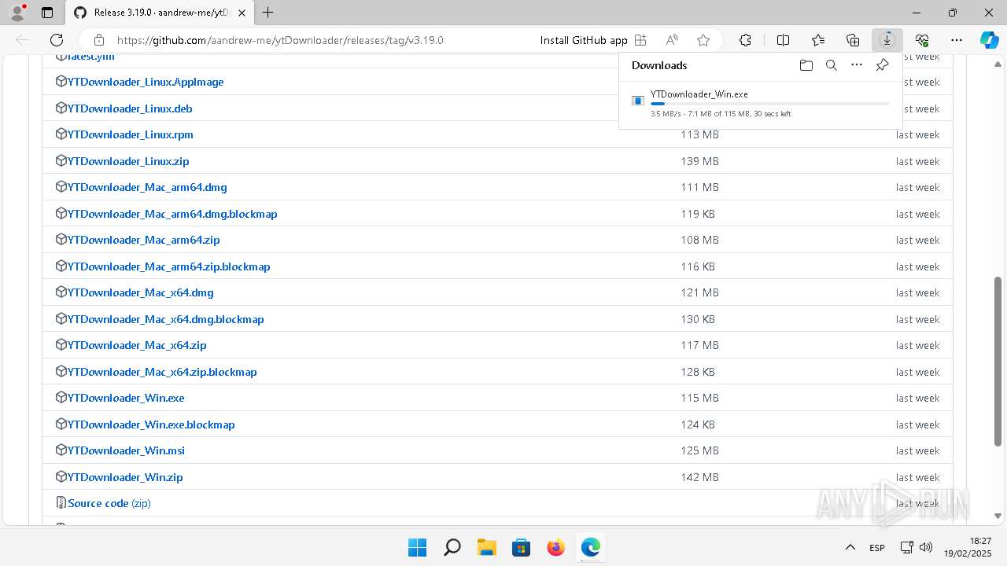Viewport: 1007px width, 566px height.
Task: Download YTDownloader_Mac_arm64.dmg.blockmap
Action: click(172, 214)
